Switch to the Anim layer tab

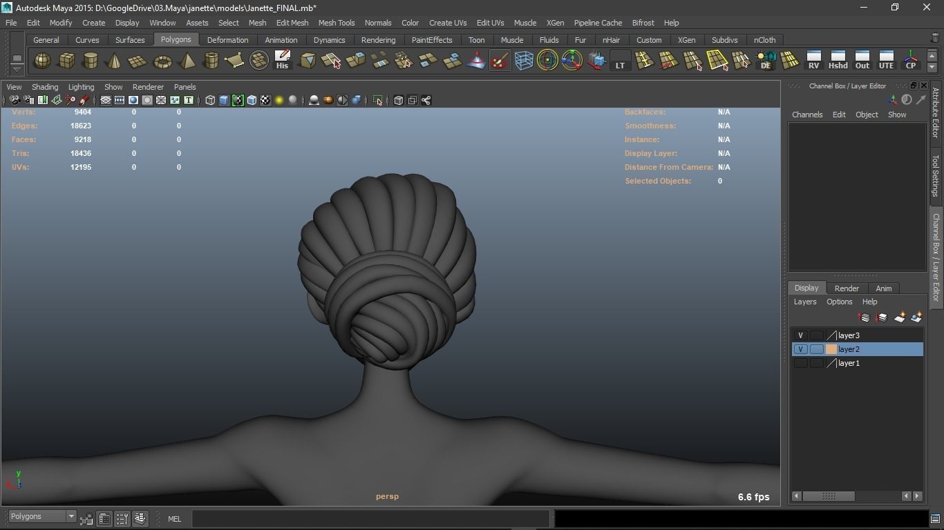[x=883, y=288]
